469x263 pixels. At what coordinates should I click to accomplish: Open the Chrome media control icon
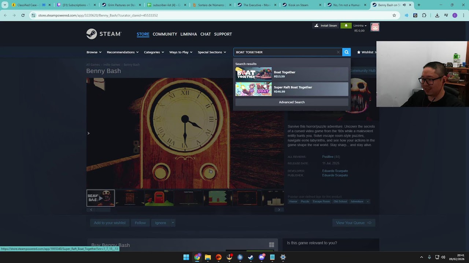[446, 15]
